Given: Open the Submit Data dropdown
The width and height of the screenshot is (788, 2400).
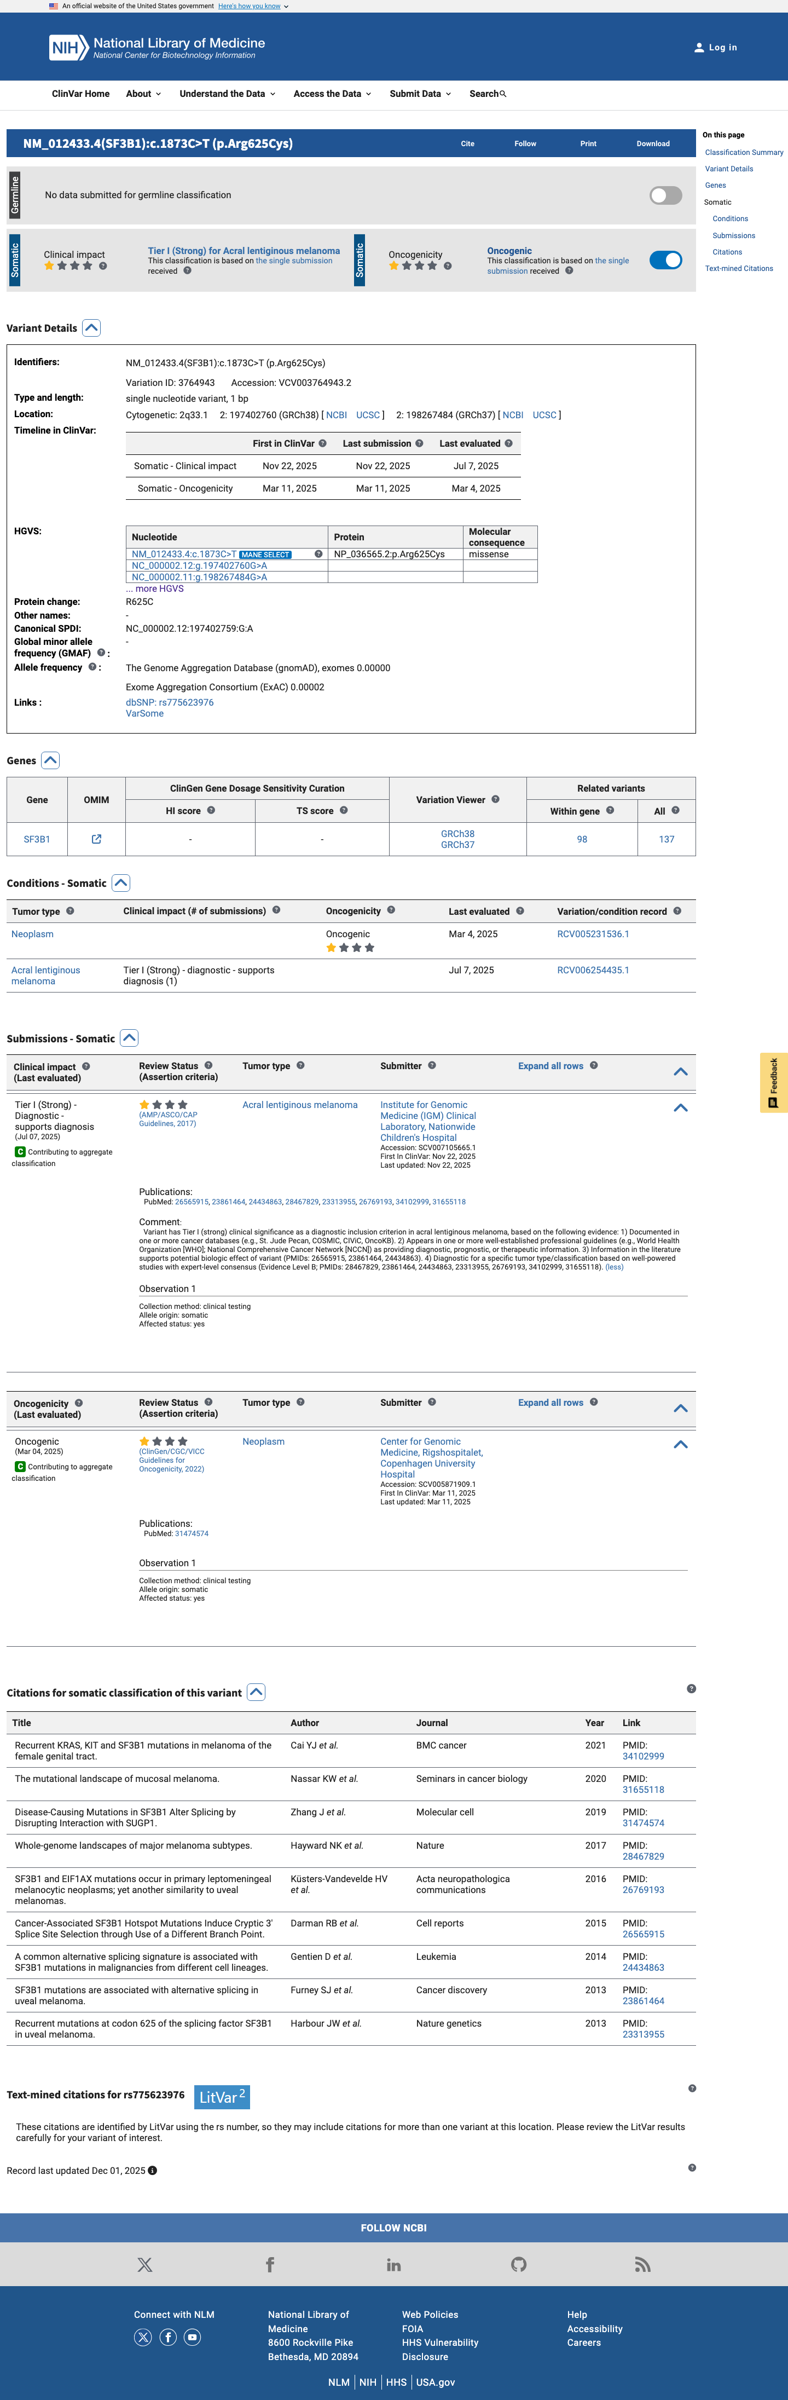Looking at the screenshot, I should [x=420, y=94].
